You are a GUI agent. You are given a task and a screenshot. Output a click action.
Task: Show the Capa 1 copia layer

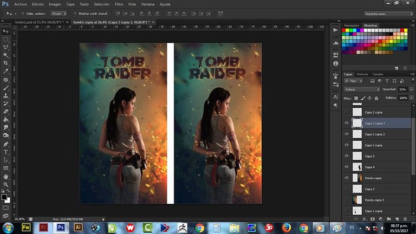pyautogui.click(x=347, y=211)
